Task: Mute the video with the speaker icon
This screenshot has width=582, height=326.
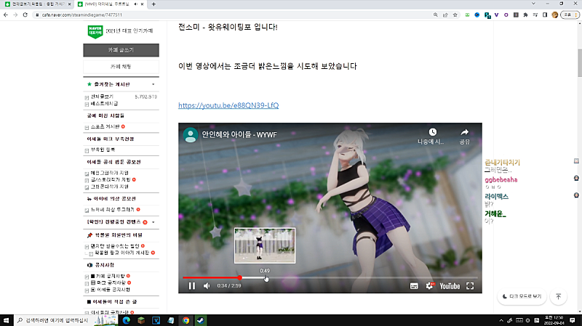Action: [x=207, y=286]
